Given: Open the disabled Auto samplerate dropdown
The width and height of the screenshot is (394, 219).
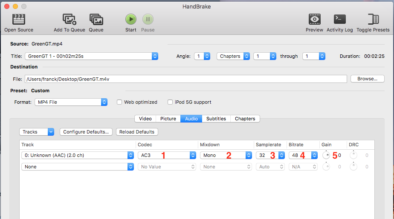Looking at the screenshot, I should 270,167.
